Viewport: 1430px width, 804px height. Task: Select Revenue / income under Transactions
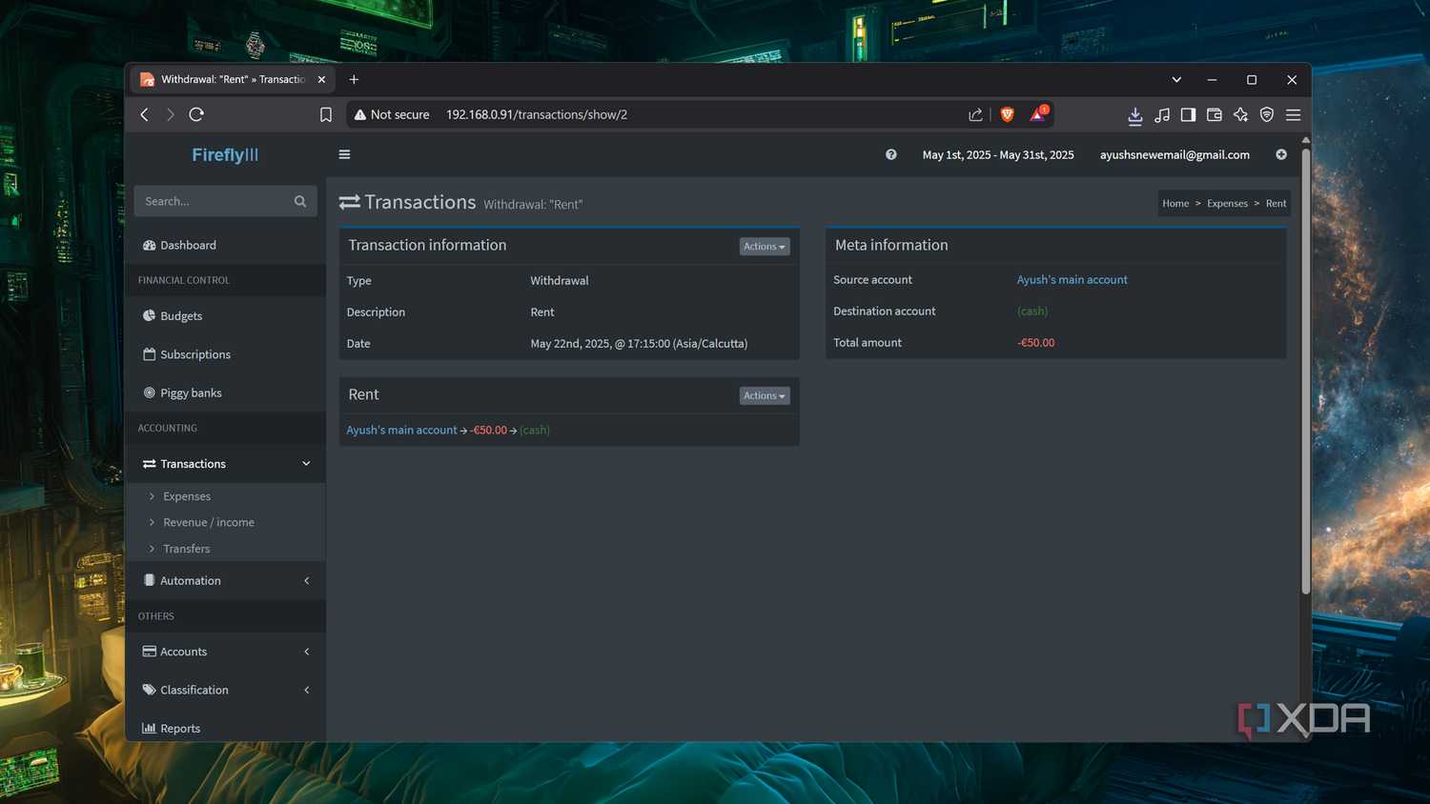[x=209, y=522]
